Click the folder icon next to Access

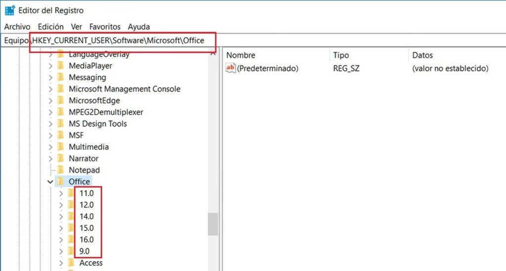72,263
